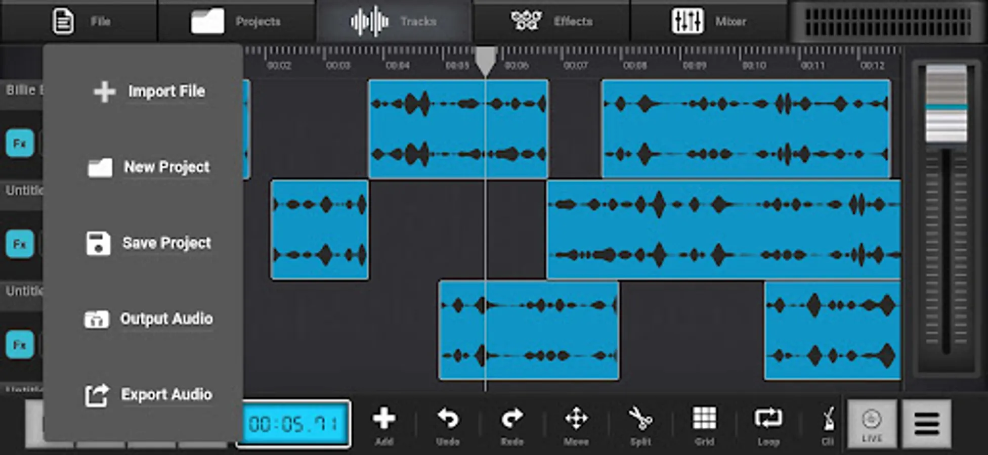Toggle LIVE mode on
The width and height of the screenshot is (988, 455).
871,425
